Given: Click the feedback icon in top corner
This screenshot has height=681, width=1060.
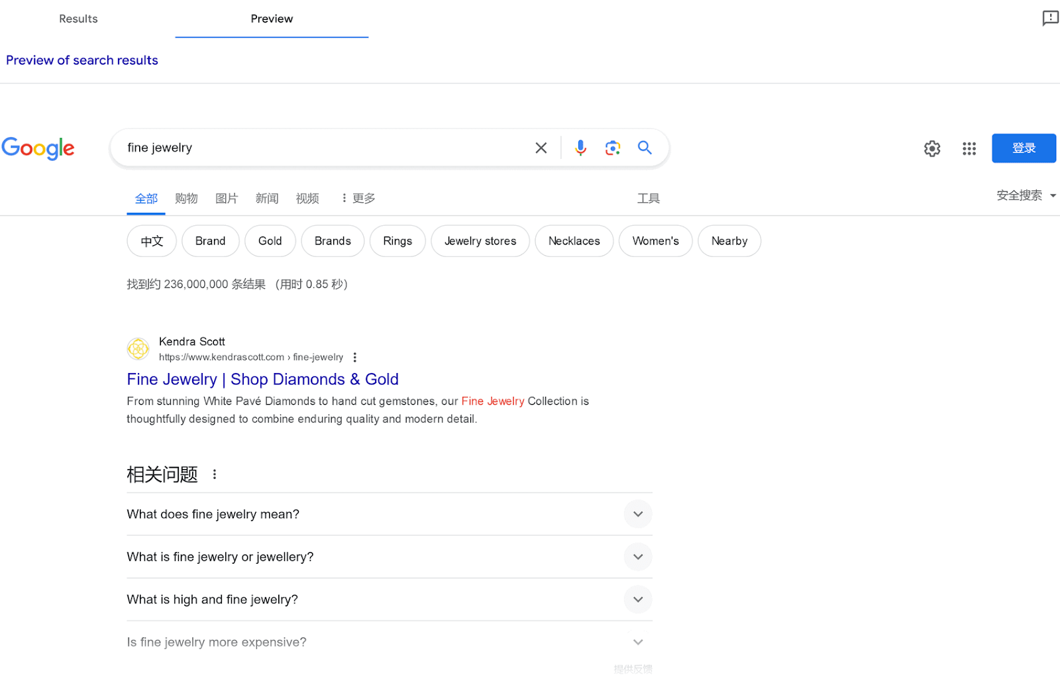Looking at the screenshot, I should (1050, 18).
